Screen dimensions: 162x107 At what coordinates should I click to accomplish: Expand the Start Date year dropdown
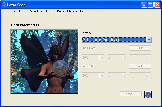click(149, 57)
